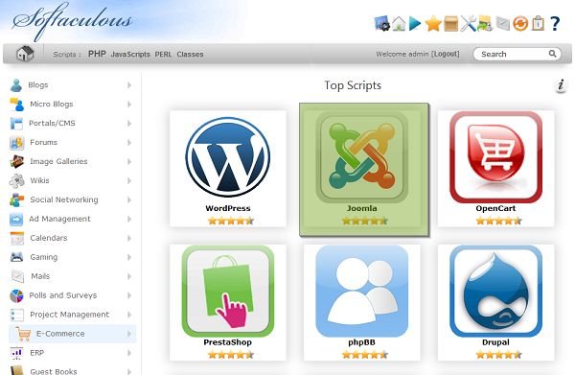Expand the Gaming category arrow
Image resolution: width=575 pixels, height=375 pixels.
click(129, 257)
